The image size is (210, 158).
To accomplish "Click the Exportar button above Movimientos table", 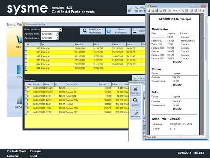I will click(139, 78).
